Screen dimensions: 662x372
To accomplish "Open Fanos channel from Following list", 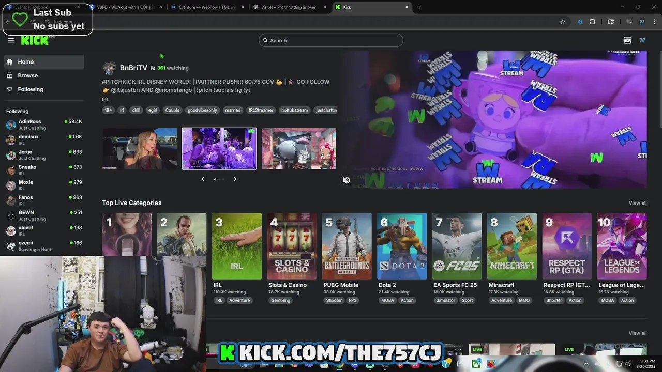I will tap(44, 200).
